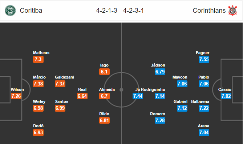
Task: Open the Coritiba team name link
Action: tap(31, 11)
